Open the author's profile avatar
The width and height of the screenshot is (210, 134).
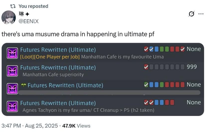click(8, 17)
